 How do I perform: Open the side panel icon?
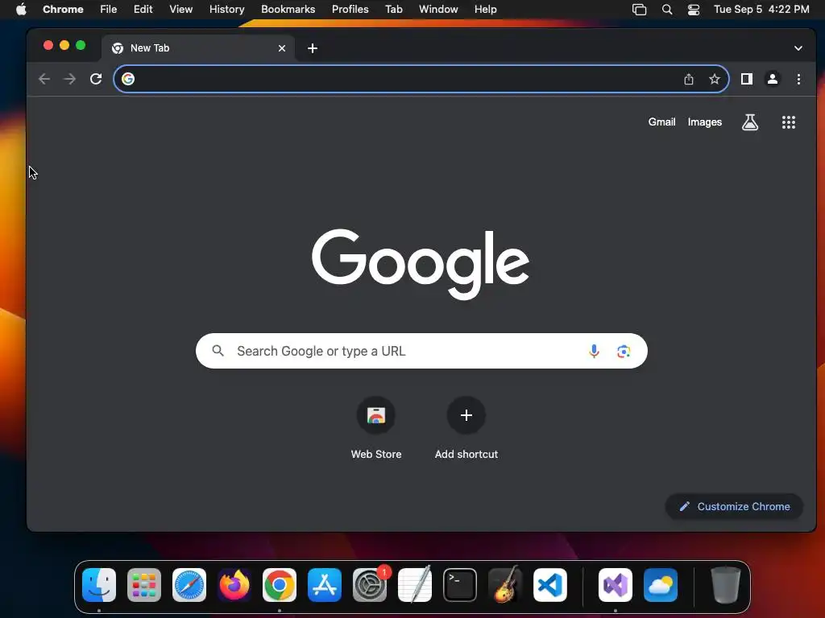tap(747, 79)
